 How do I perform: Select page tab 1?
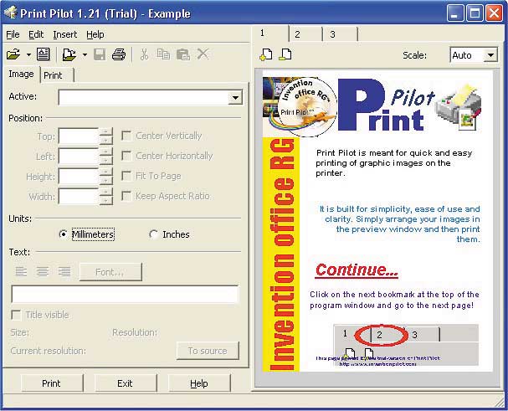click(271, 33)
